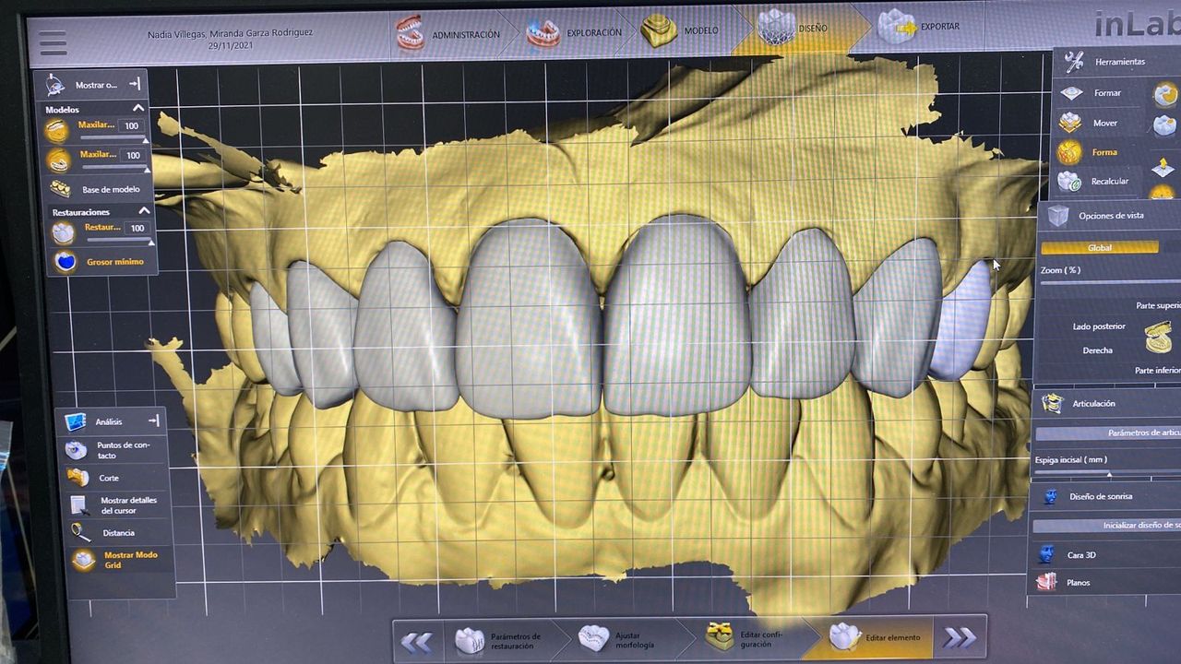Click the next step double-arrow button
The width and height of the screenshot is (1181, 664).
(x=960, y=637)
